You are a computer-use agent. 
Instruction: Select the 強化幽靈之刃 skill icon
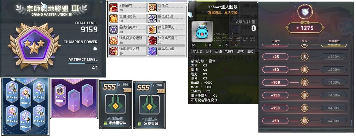pyautogui.click(x=114, y=51)
